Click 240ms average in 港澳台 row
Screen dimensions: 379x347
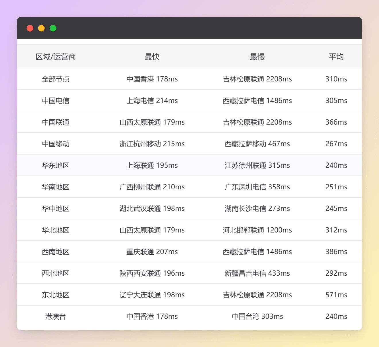click(x=336, y=316)
